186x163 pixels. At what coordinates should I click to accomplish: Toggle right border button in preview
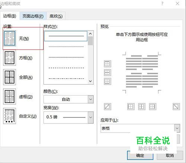(x=153, y=107)
